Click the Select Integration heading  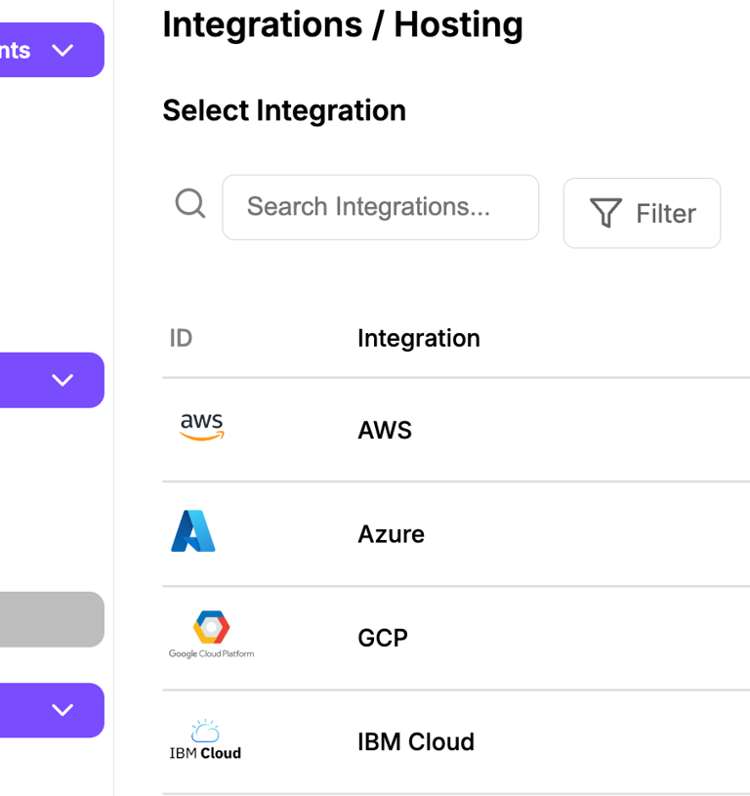coord(284,110)
